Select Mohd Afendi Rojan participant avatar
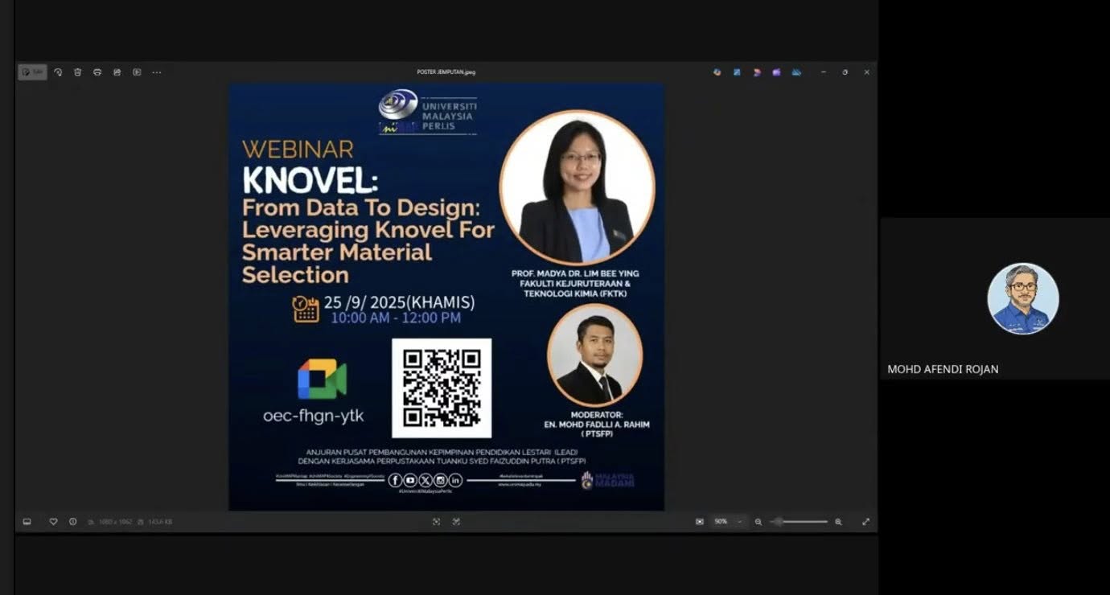This screenshot has width=1110, height=595. point(1022,298)
